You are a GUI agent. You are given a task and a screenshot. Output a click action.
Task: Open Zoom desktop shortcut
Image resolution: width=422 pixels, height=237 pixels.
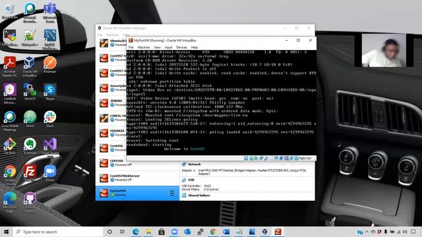(50, 173)
